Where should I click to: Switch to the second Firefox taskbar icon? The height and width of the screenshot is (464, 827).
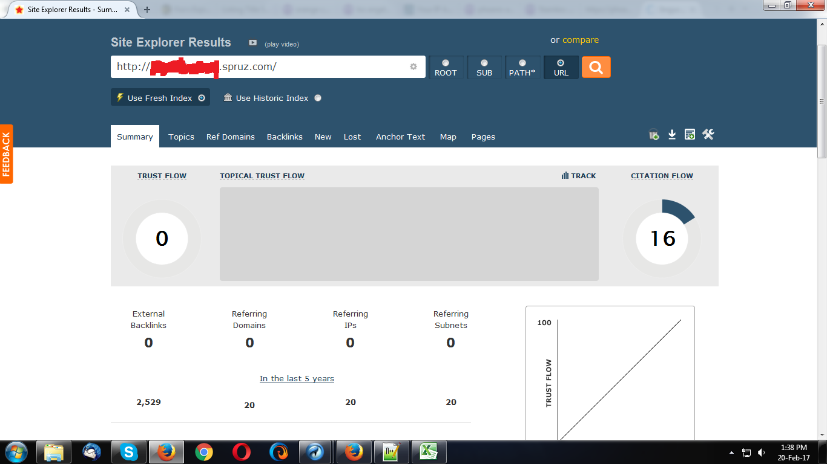coord(354,452)
